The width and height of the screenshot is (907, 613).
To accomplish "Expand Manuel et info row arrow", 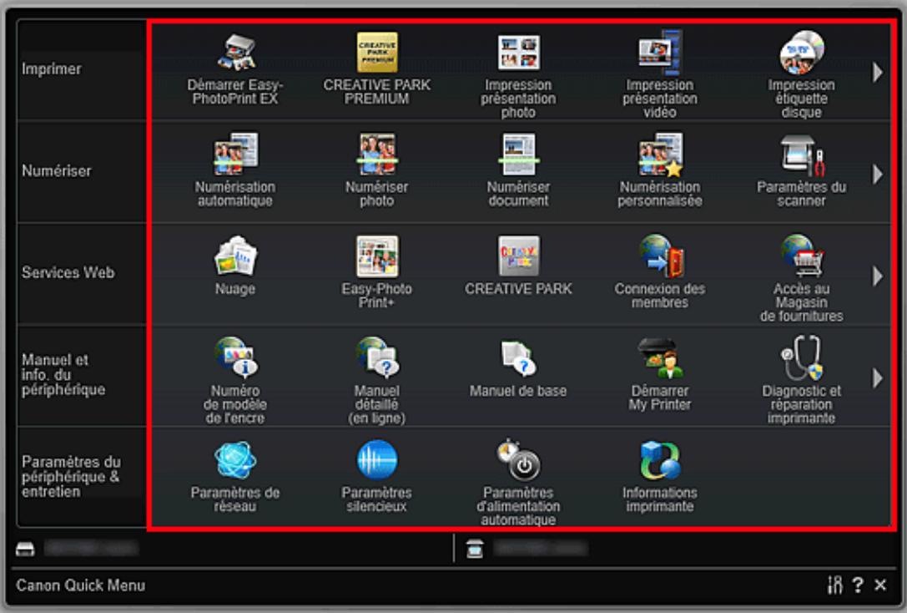I will pyautogui.click(x=878, y=378).
